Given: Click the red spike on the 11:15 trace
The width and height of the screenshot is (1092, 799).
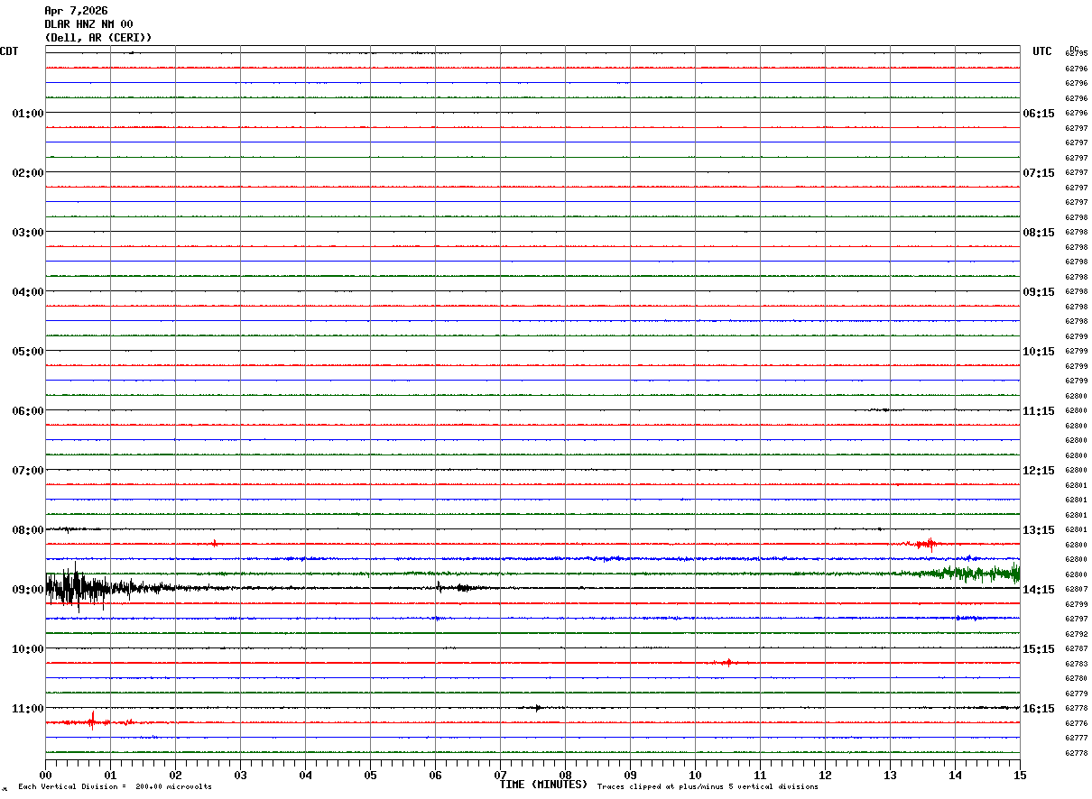Looking at the screenshot, I should pos(92,721).
